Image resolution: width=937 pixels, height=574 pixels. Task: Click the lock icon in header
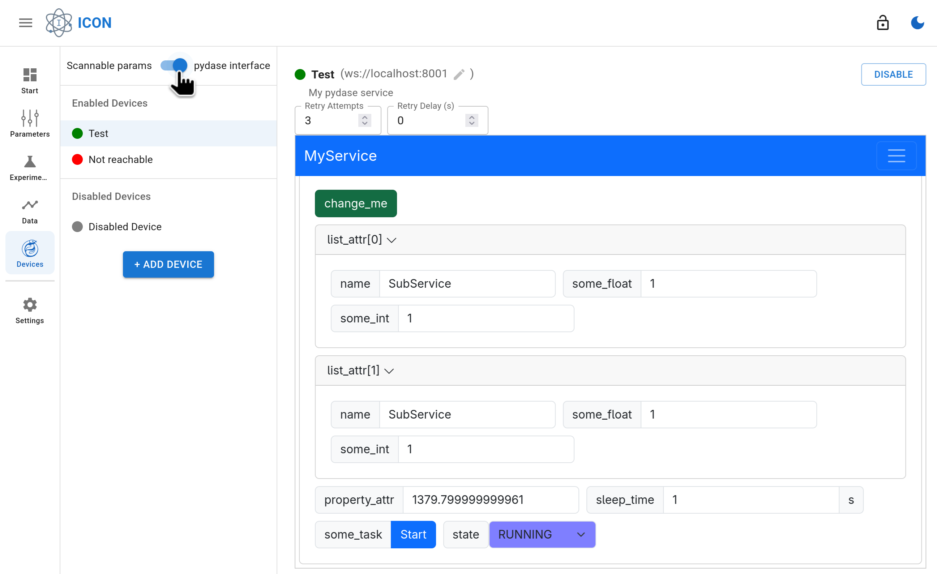click(x=882, y=23)
